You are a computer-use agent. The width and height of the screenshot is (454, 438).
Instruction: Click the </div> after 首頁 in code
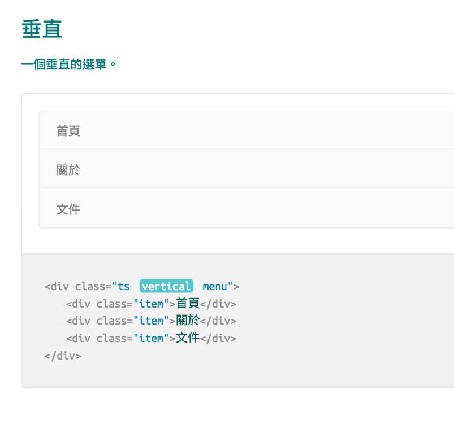click(x=218, y=304)
